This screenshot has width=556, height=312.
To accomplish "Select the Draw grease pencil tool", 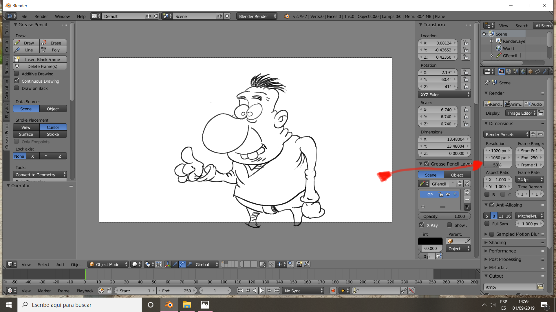I will (x=26, y=43).
